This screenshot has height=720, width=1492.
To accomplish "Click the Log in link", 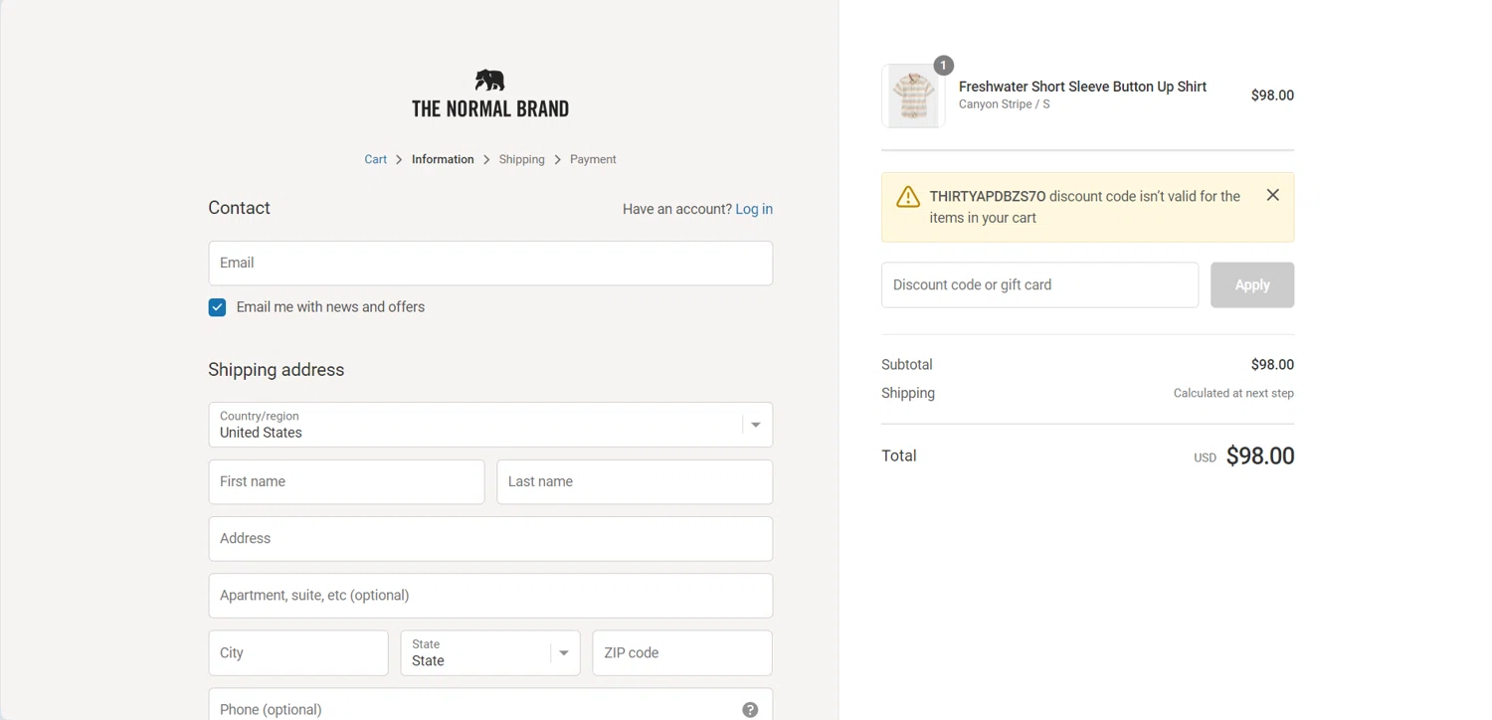I will pos(753,209).
